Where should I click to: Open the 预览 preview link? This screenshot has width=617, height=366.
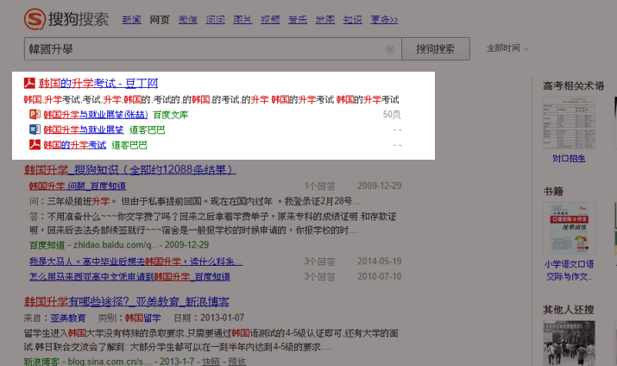237,362
